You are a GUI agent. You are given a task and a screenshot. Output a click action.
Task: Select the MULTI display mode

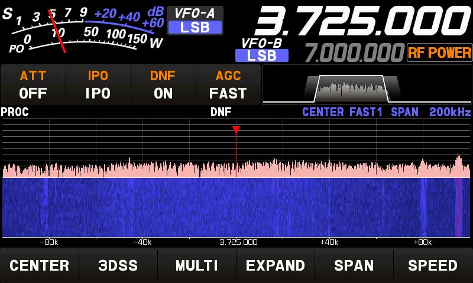coord(197,265)
